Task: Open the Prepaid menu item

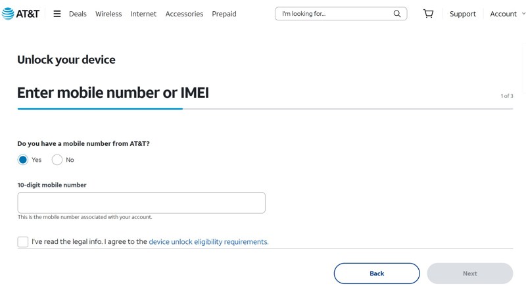Action: (224, 14)
